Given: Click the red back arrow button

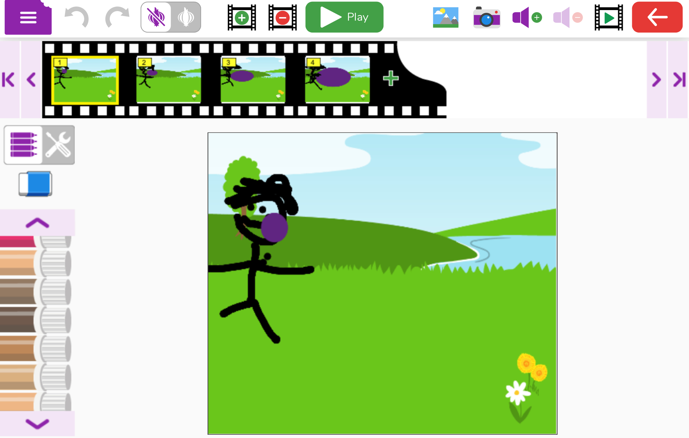Looking at the screenshot, I should pos(657,17).
